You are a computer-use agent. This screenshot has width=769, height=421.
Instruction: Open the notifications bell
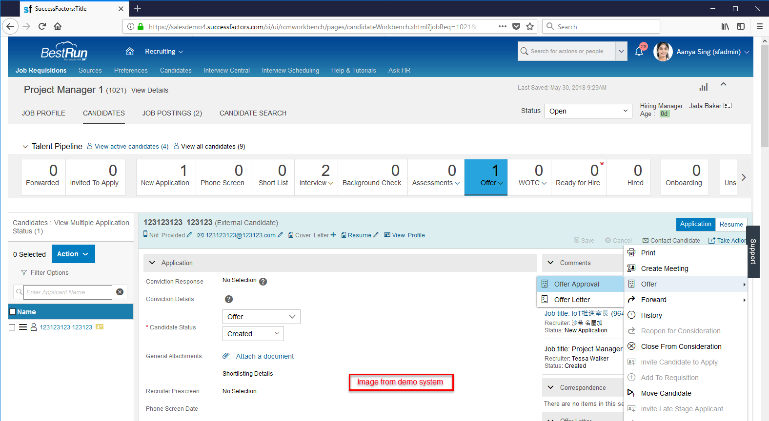[639, 51]
